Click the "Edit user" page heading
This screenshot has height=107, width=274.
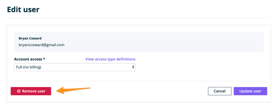[23, 10]
